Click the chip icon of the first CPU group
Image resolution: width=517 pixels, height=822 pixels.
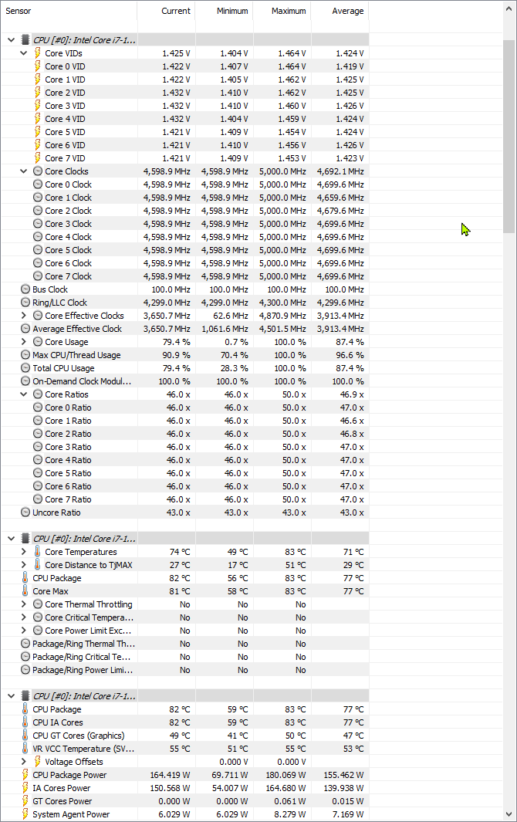(25, 40)
